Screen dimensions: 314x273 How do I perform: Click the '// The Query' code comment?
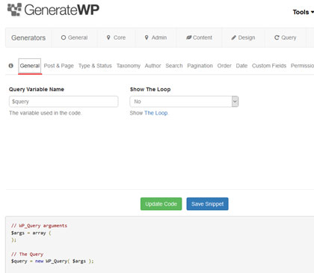point(27,254)
